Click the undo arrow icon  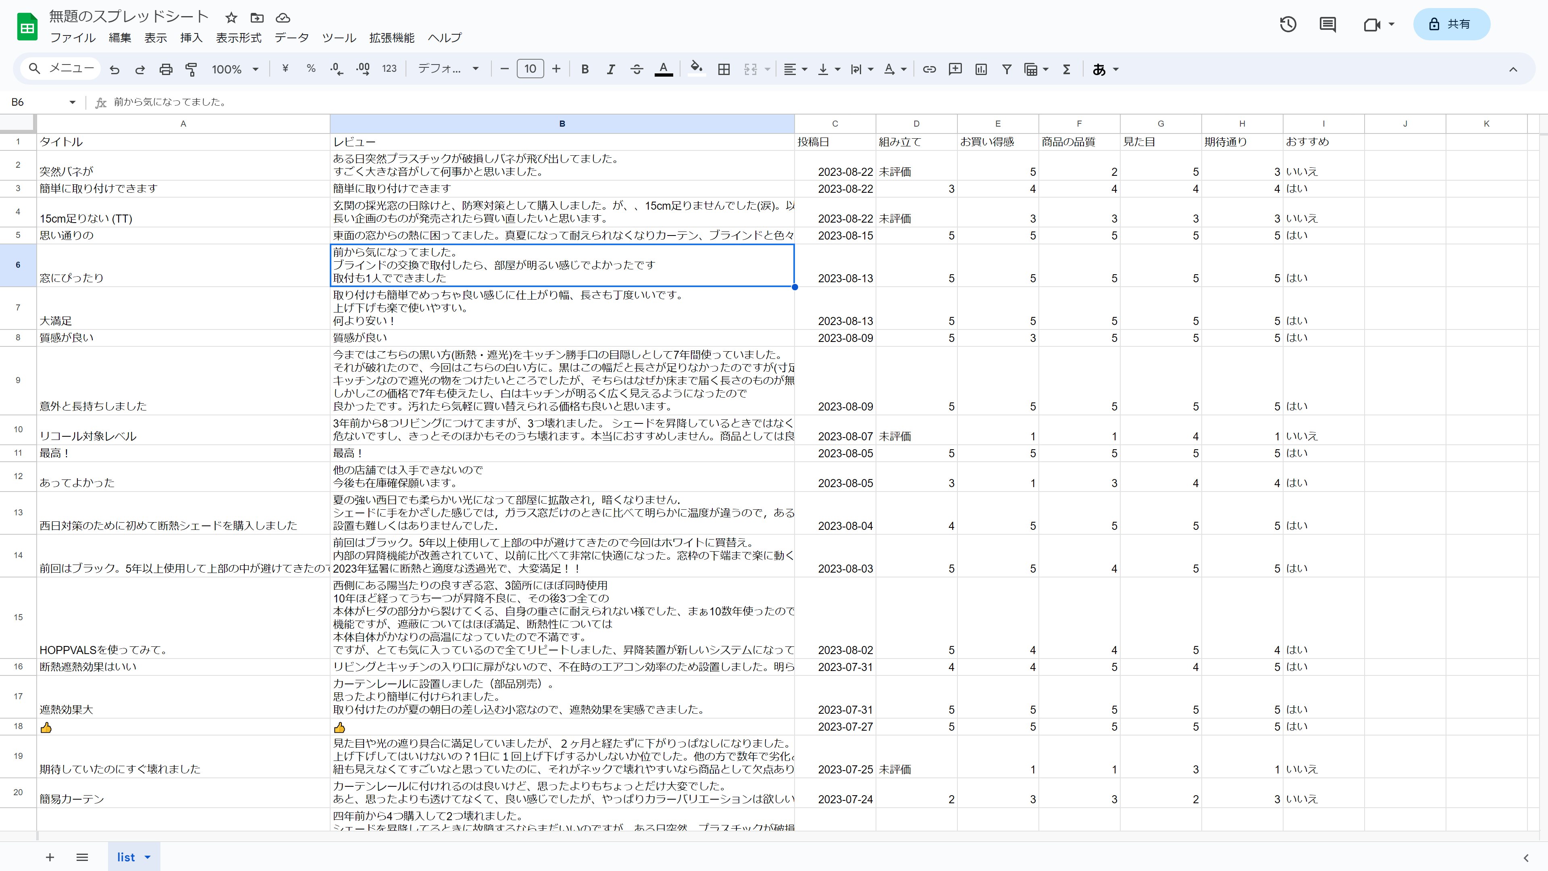tap(114, 70)
